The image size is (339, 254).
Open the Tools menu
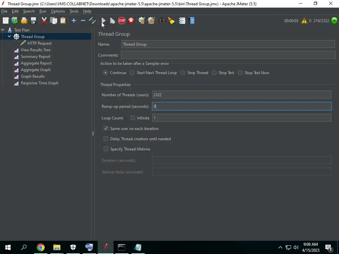click(74, 11)
